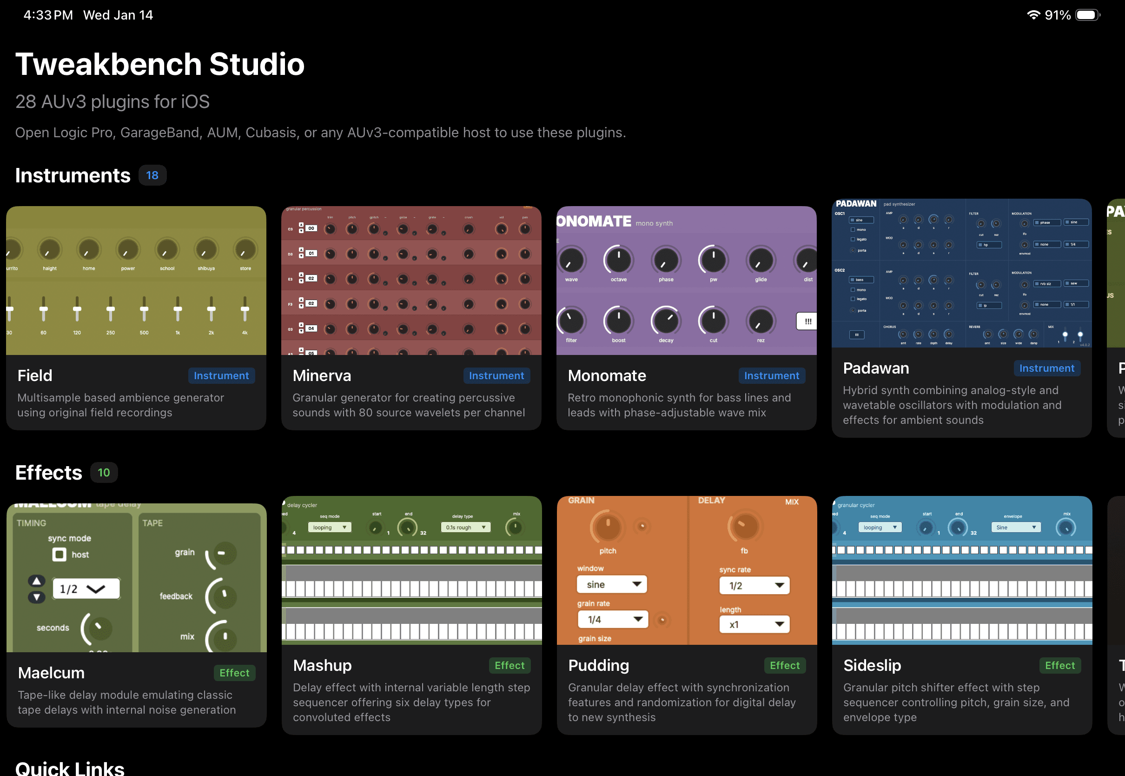
Task: Click the decay knob in Monomate preview
Action: (x=666, y=321)
